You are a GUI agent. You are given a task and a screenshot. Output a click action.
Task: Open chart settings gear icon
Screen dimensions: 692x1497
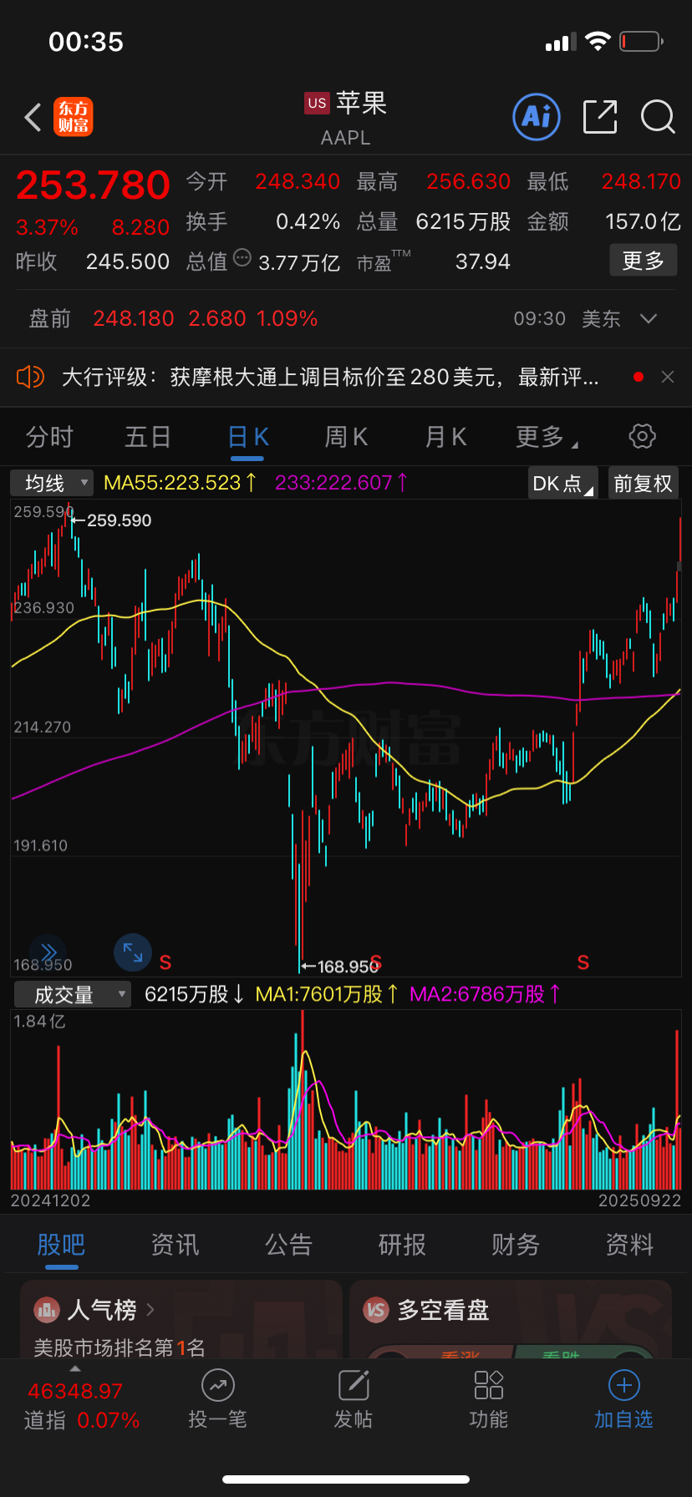(642, 436)
